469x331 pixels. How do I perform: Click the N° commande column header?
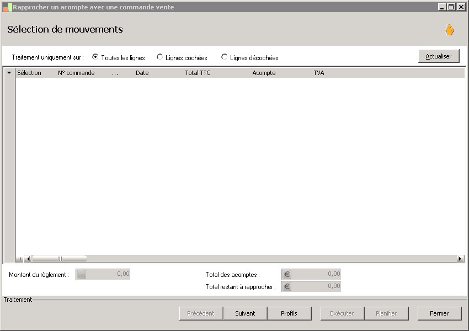76,73
